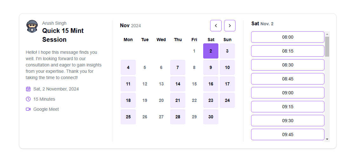Click the video camera Google Meet icon
Screen dimensions: 353x162
[x=28, y=109]
